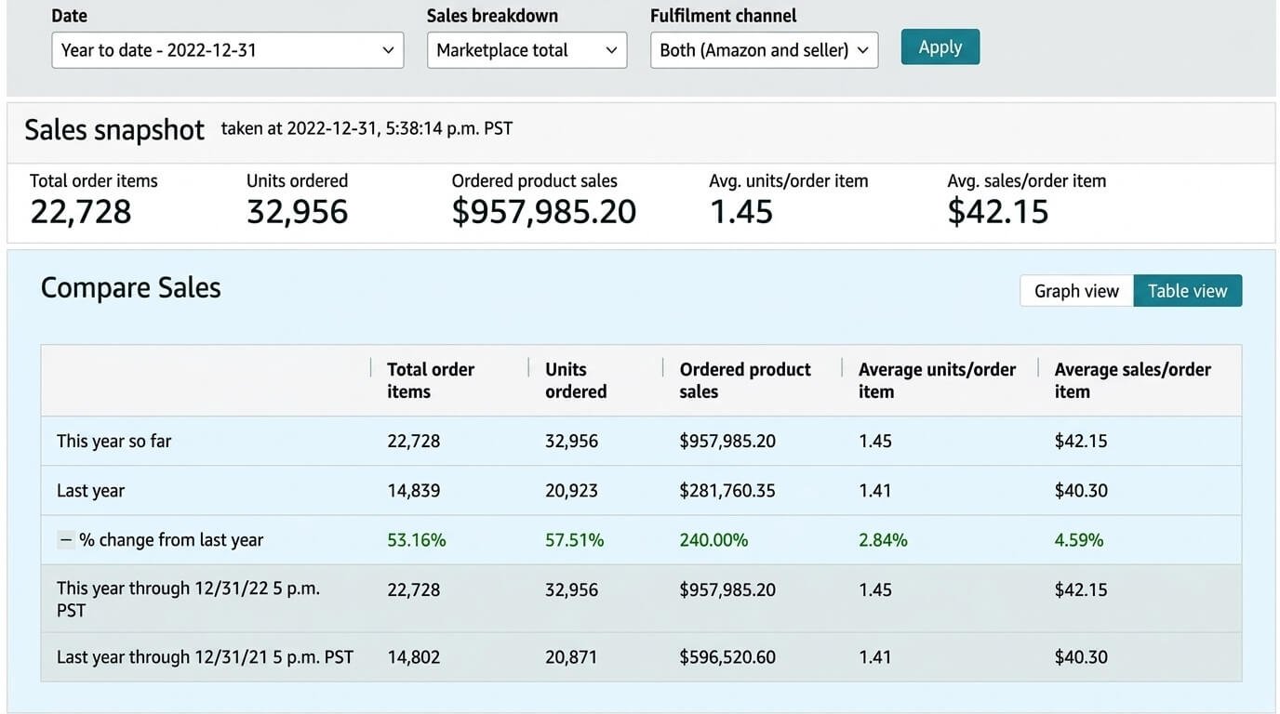This screenshot has width=1280, height=714.
Task: Click the $281,760.35 last year sales cell
Action: click(x=727, y=491)
